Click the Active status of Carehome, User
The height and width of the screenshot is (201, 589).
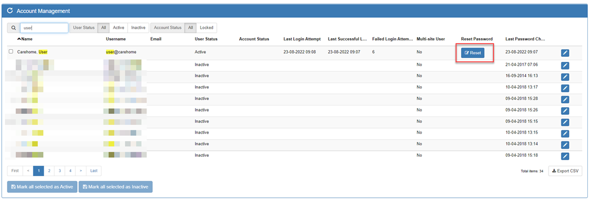200,52
